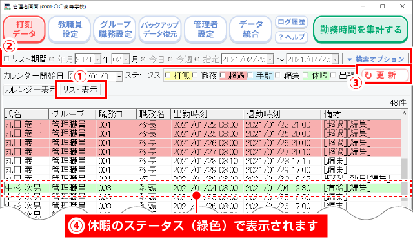View the ログ履歴 log history
Viewport: 413px width, 239px height.
point(291,22)
